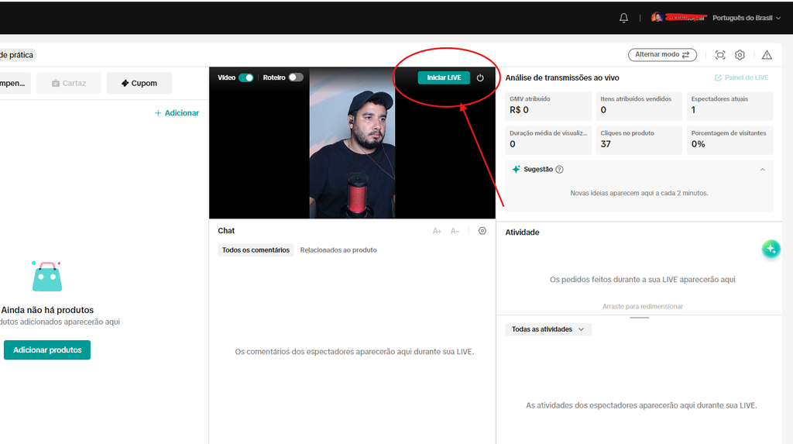
Task: Click the Iniciar LIVE button
Action: point(444,77)
